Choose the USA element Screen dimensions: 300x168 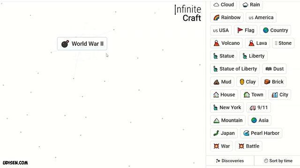pos(221,30)
